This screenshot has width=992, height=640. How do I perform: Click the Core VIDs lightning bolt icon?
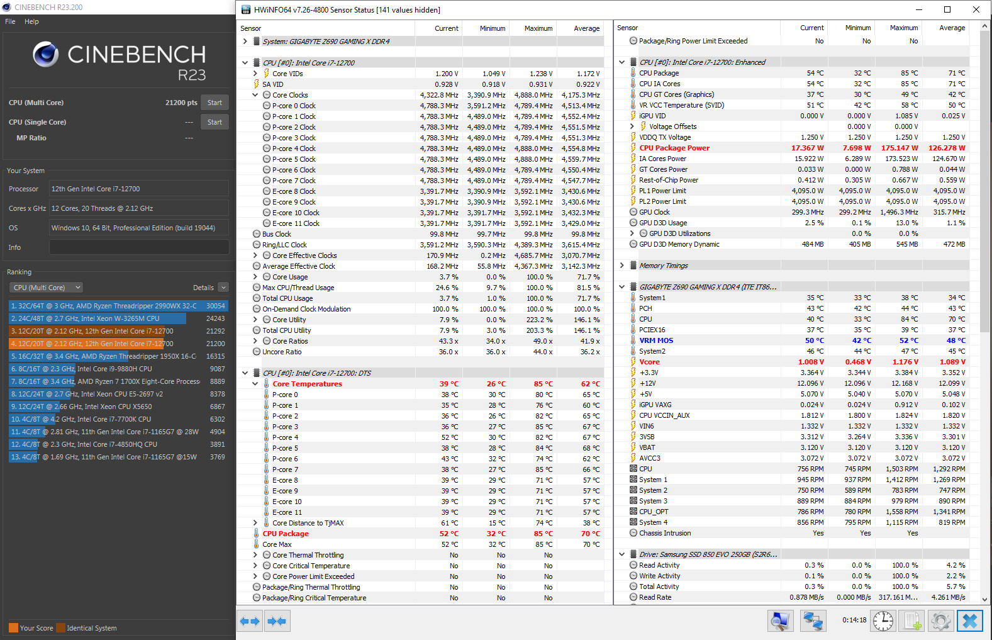(267, 74)
